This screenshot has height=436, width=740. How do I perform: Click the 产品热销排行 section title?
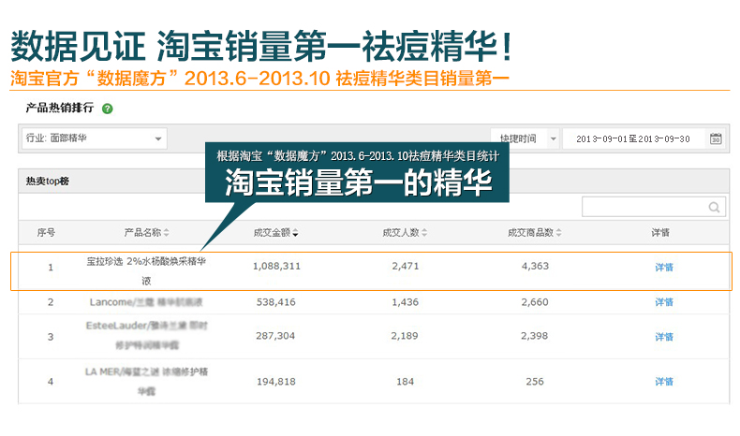click(x=60, y=108)
